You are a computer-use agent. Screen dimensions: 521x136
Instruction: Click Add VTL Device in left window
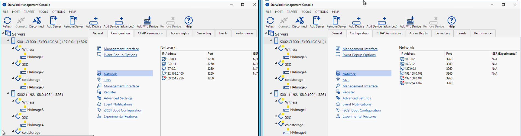point(147,22)
